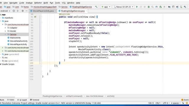Image resolution: width=189 pixels, height=106 pixels.
Task: Select MovieDetailsActivity in project tree
Action: (19, 41)
